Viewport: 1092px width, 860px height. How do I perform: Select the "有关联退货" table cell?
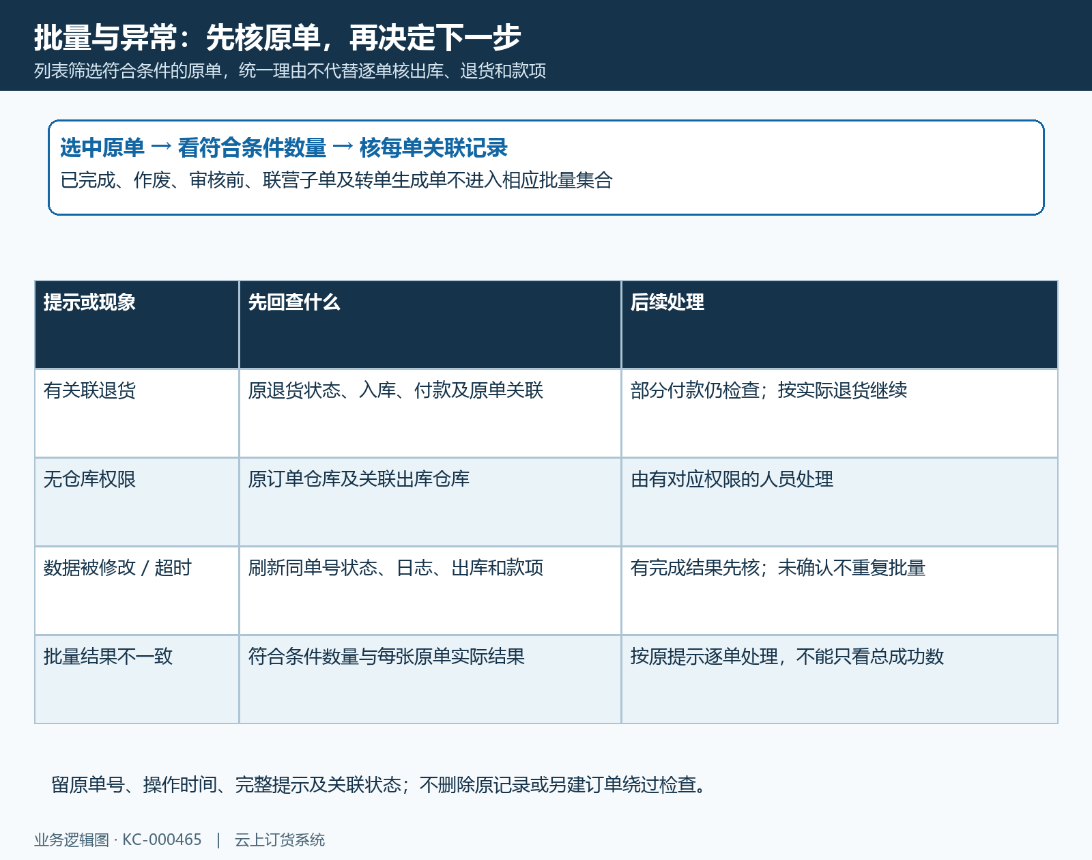[136, 414]
